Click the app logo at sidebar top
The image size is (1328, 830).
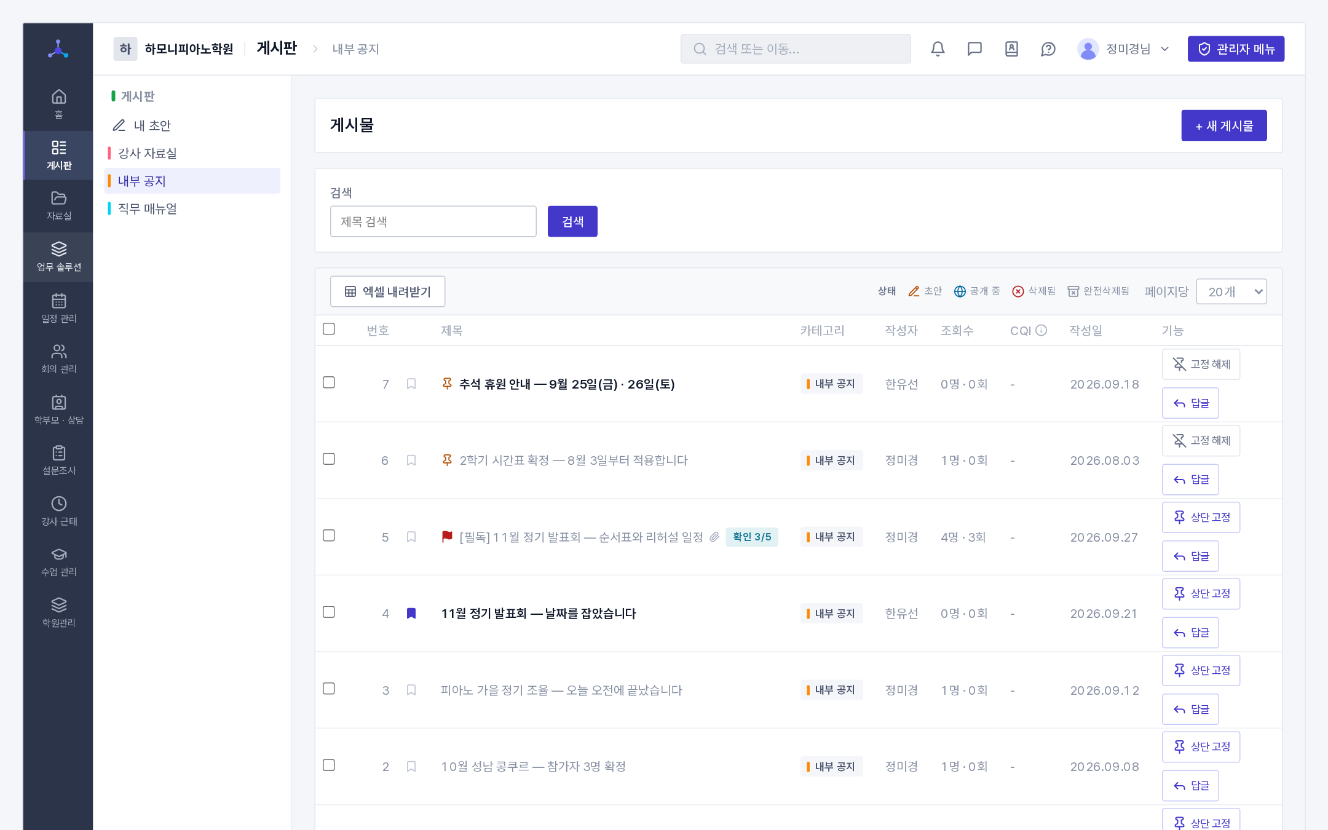(x=58, y=49)
